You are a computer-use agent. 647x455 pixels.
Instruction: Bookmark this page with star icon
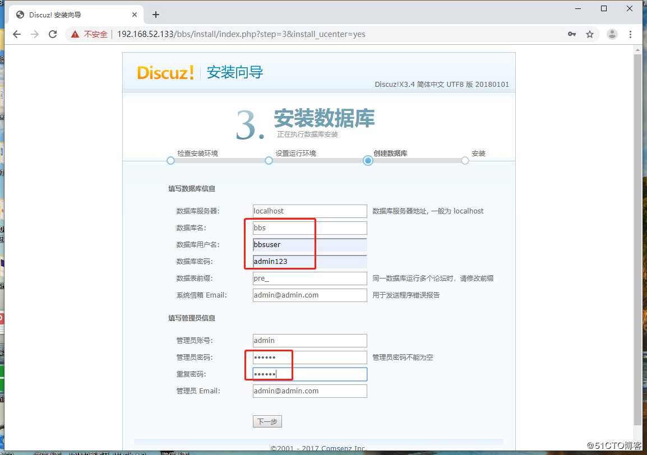click(590, 34)
